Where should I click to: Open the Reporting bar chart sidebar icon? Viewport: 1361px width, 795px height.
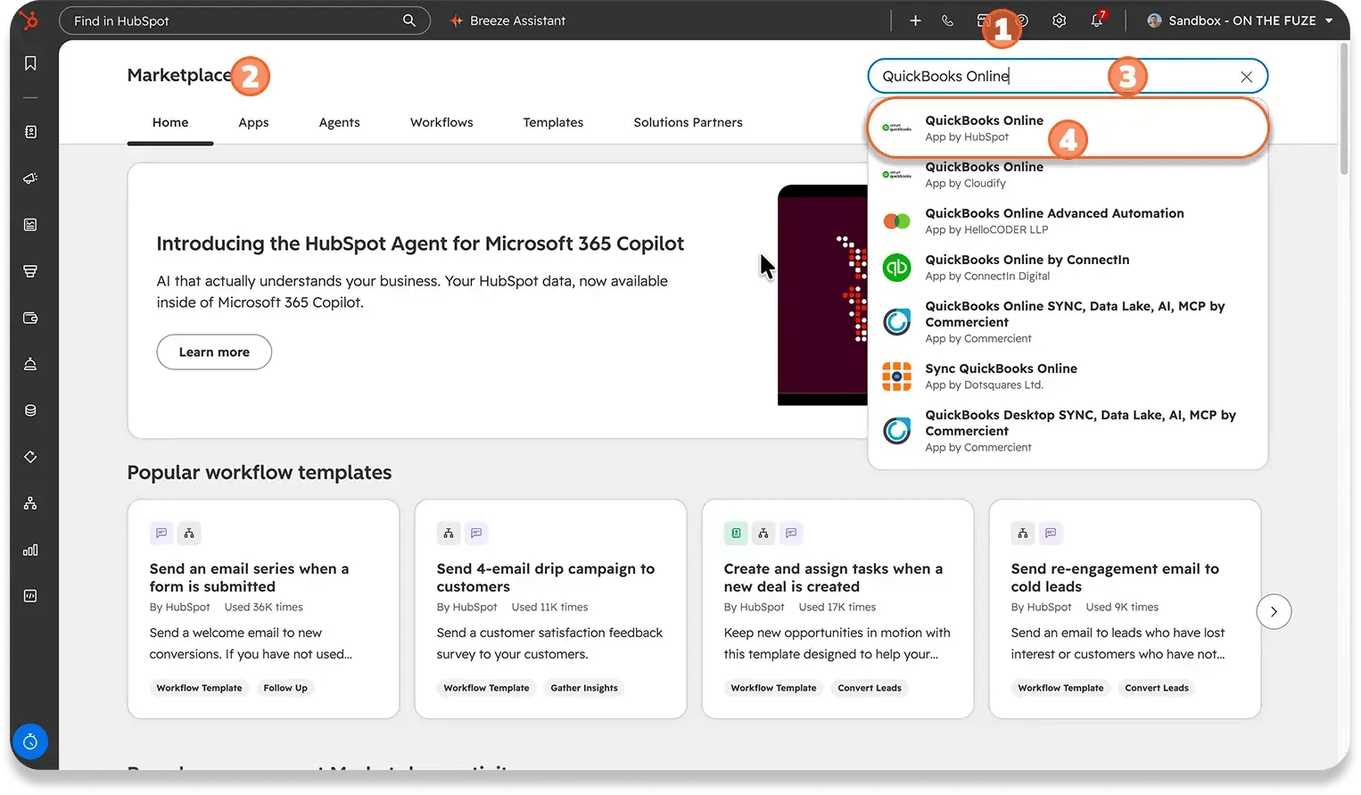tap(30, 550)
